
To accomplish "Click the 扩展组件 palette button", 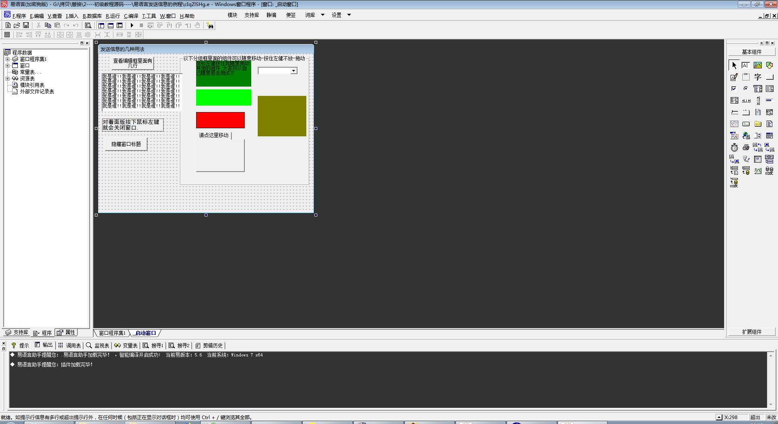I will coord(752,332).
